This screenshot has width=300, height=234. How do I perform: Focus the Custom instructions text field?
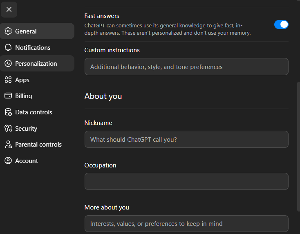(186, 67)
